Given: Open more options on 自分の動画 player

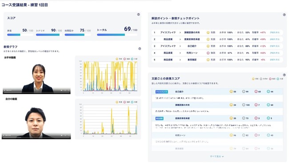Looking at the screenshot, I should pyautogui.click(x=69, y=135).
